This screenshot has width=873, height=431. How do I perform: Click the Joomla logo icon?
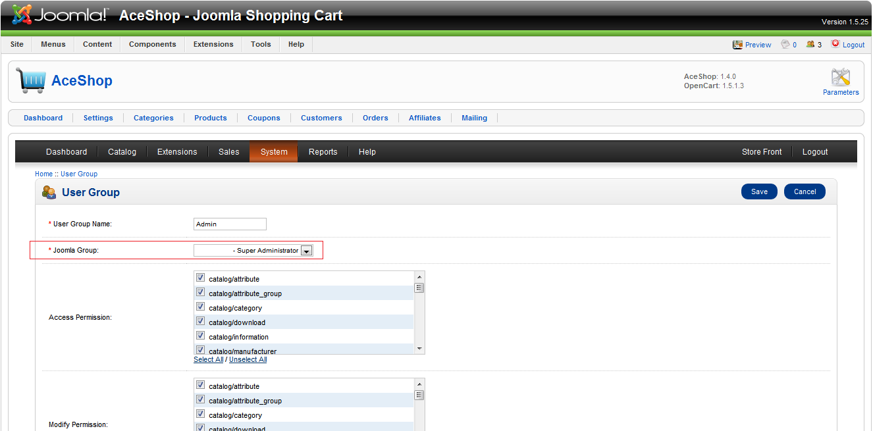click(21, 14)
